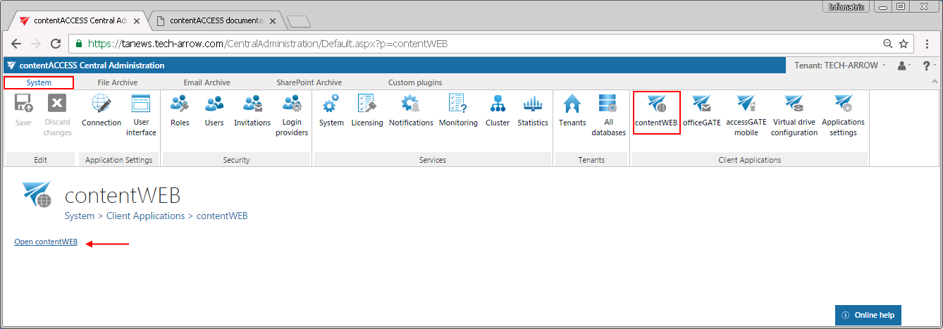Screen dimensions: 943x329
Task: Switch to the File Archive tab
Action: pyautogui.click(x=118, y=82)
